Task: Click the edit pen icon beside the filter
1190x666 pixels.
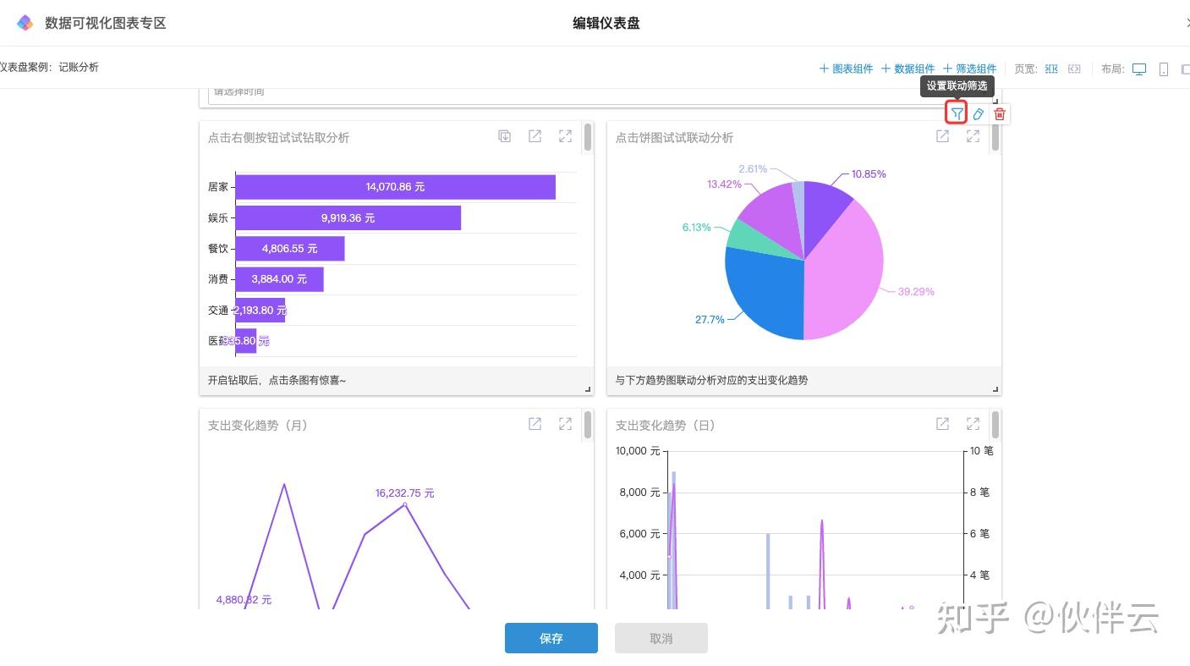Action: point(979,113)
